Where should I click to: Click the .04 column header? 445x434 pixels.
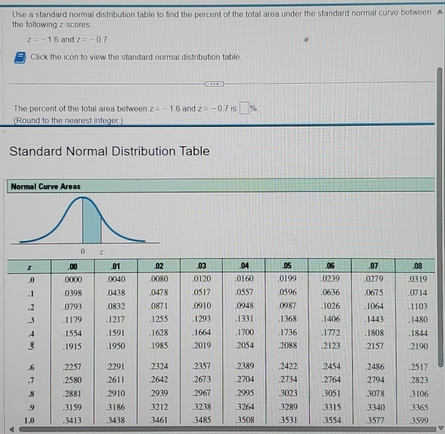click(244, 265)
